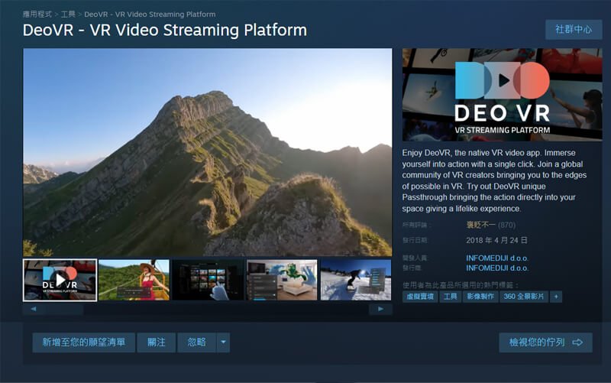
Task: Click 新增至您的願望清單 wishlist button
Action: tap(84, 342)
